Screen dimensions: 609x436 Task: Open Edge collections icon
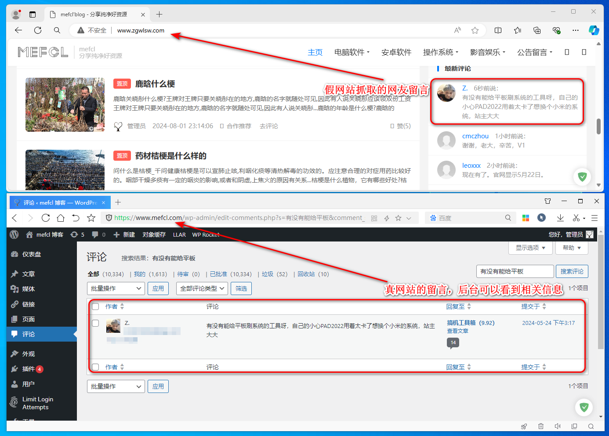(x=537, y=30)
